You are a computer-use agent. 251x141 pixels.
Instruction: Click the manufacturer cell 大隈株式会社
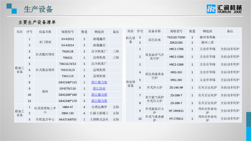99,119
